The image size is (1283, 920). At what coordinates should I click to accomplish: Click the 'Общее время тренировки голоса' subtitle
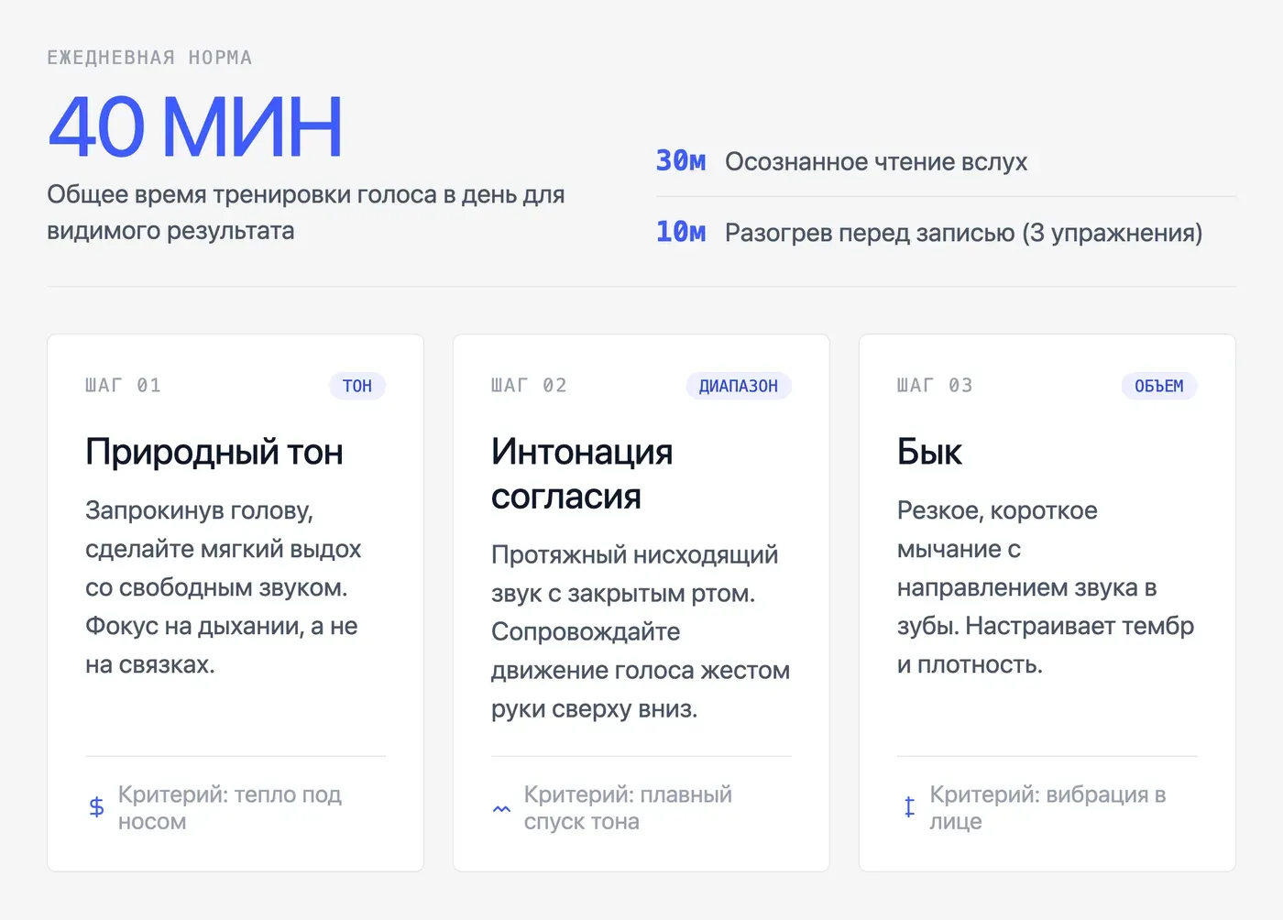306,213
